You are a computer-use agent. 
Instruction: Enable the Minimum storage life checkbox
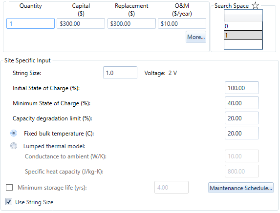click(x=9, y=187)
